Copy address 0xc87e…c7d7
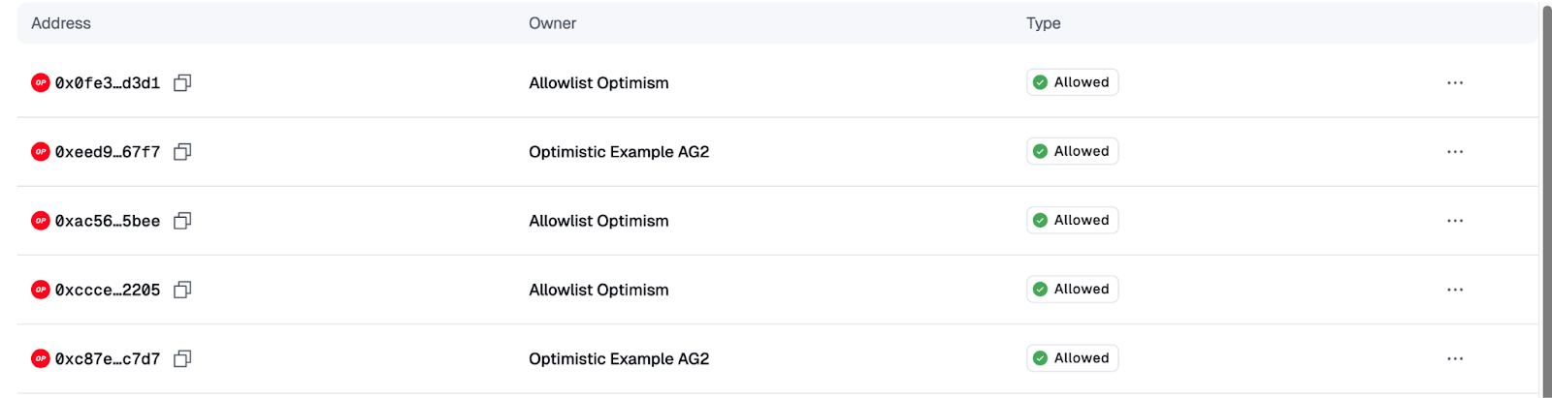The height and width of the screenshot is (398, 1552). pos(182,358)
